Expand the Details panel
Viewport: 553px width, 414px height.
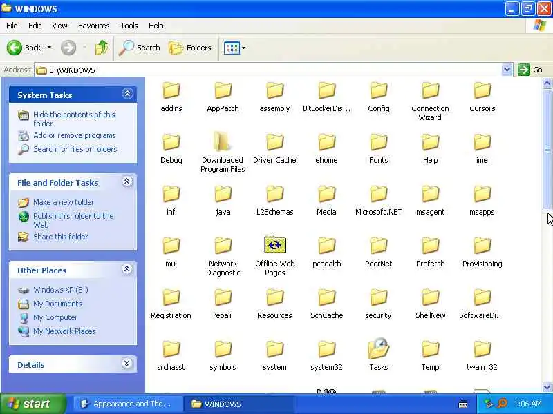point(127,364)
